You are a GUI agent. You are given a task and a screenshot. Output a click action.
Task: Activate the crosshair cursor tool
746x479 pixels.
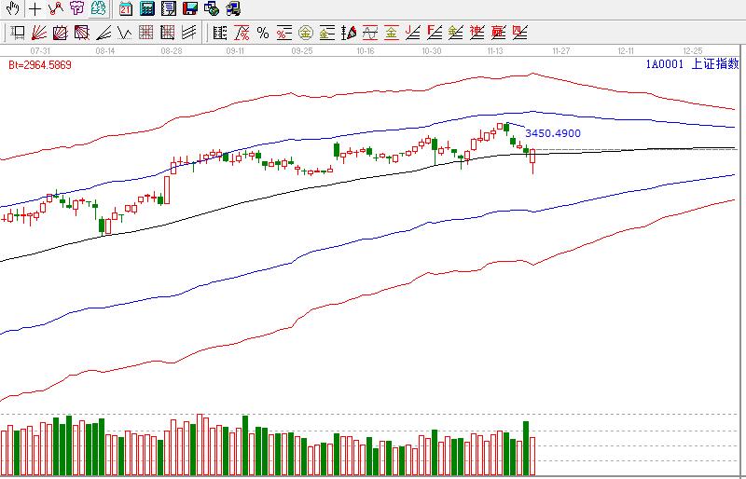click(x=35, y=9)
